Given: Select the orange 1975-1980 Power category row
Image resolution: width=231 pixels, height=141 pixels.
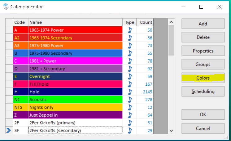Looking at the screenshot, I should (x=75, y=45).
